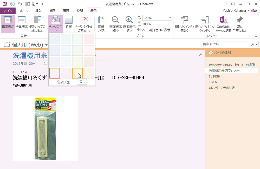Click OneNoteツールに送る send to OneNote tool
Image resolution: width=260 pixels, height=169 pixels.
tap(223, 24)
